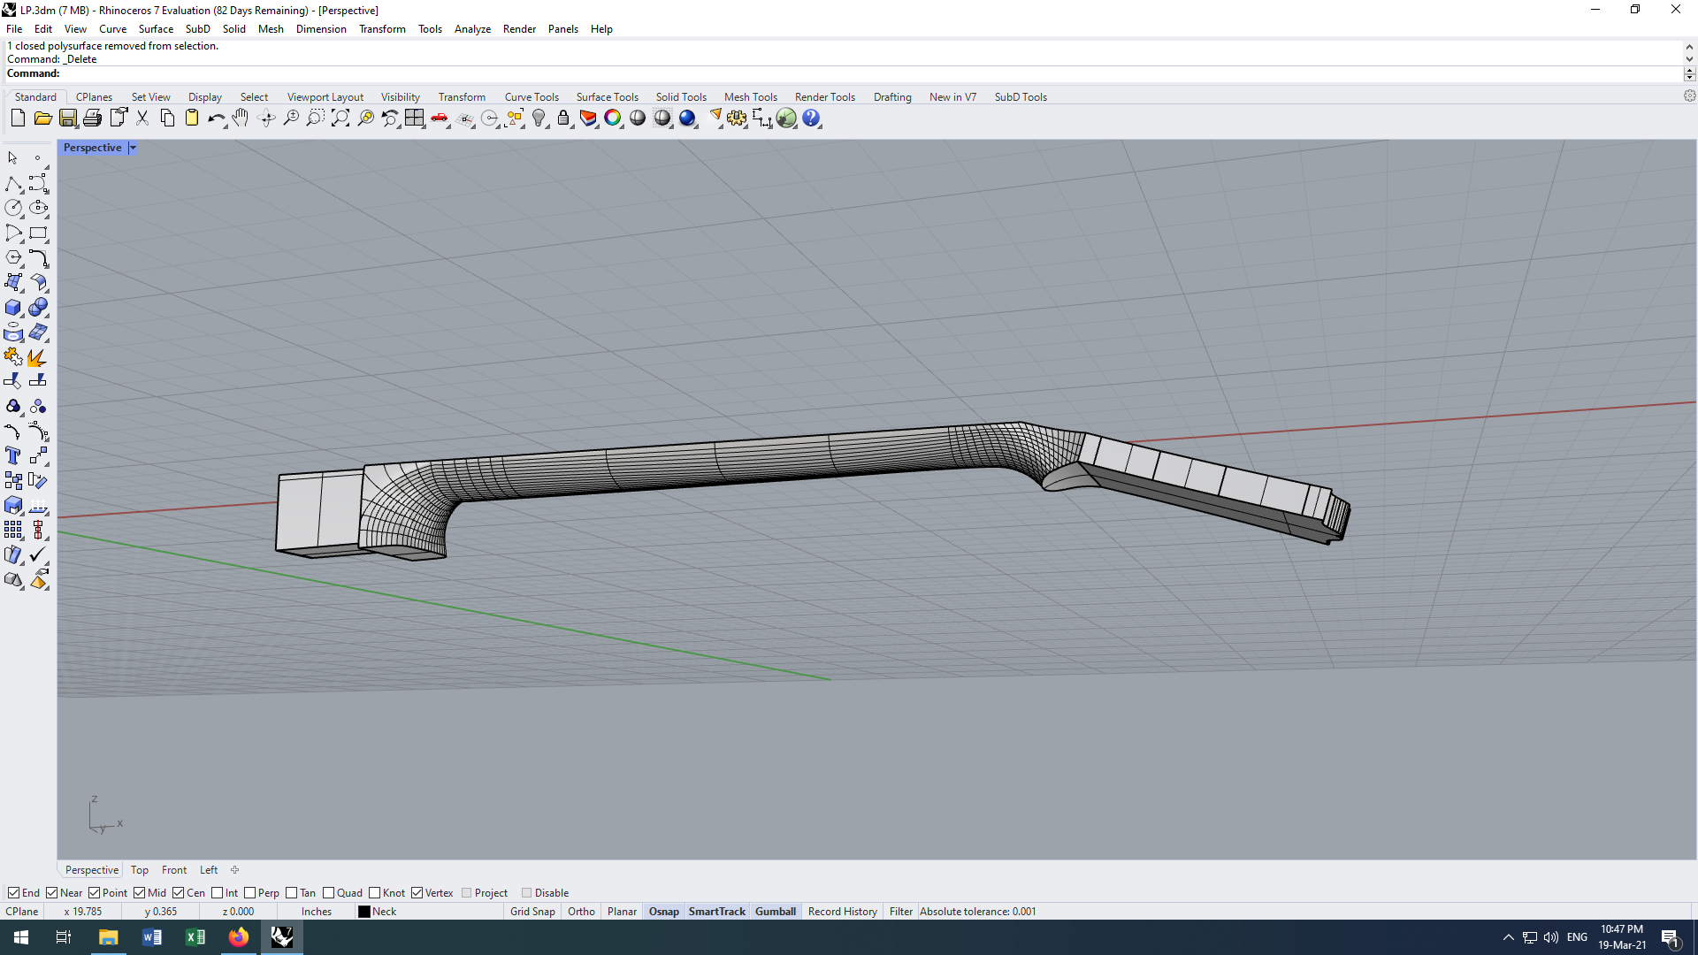
Task: Click the Help question mark icon
Action: tap(811, 118)
